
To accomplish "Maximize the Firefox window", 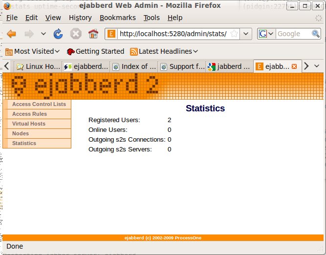I will tap(305, 6).
